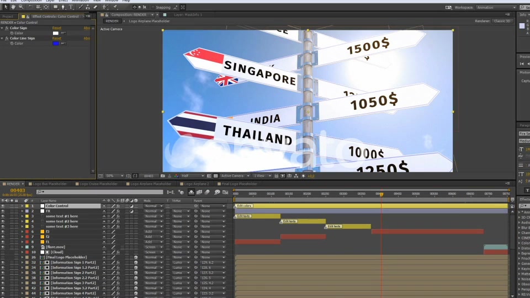This screenshot has height=298, width=530.
Task: Show the [Cloud] layer
Action: 3,252
